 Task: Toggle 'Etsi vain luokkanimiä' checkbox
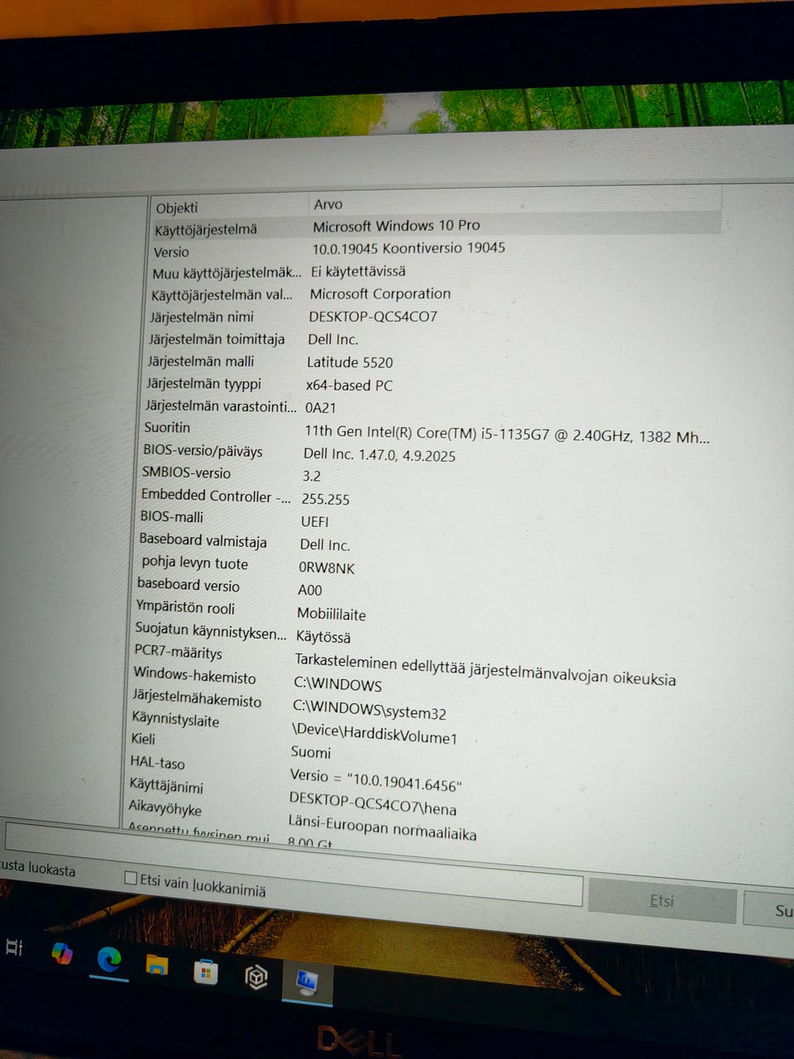click(130, 878)
